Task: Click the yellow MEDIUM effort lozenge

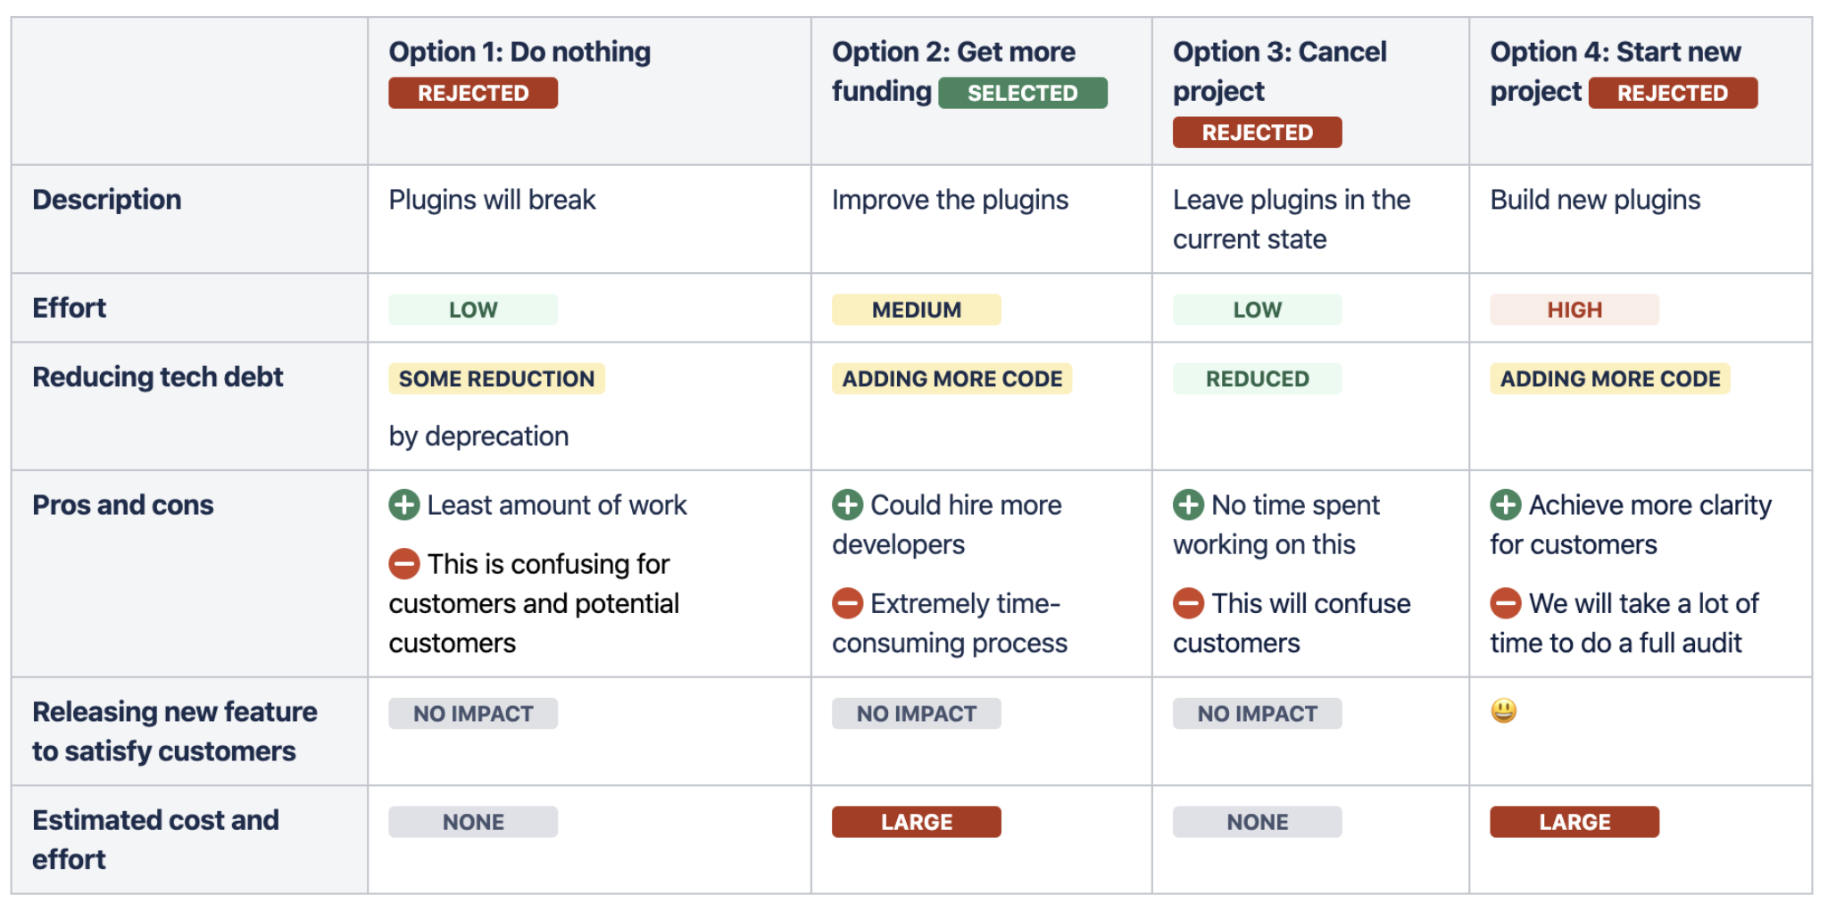Action: coord(916,310)
